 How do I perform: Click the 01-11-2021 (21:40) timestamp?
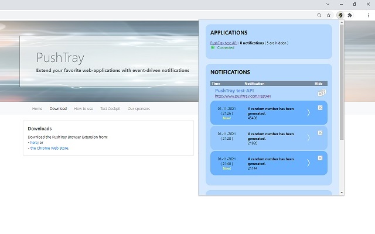pyautogui.click(x=227, y=161)
